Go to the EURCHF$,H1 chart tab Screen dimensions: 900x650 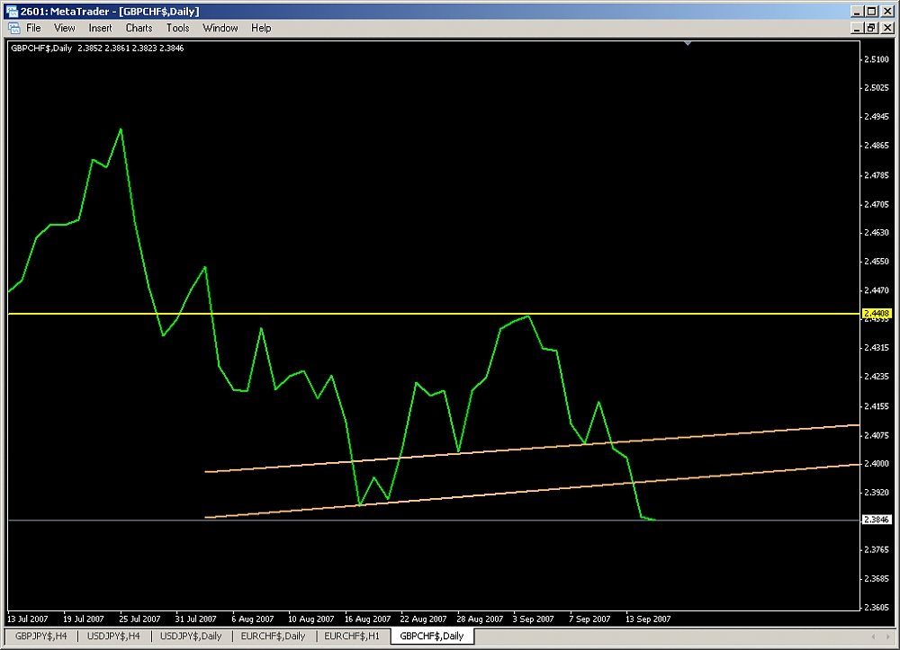pos(351,636)
